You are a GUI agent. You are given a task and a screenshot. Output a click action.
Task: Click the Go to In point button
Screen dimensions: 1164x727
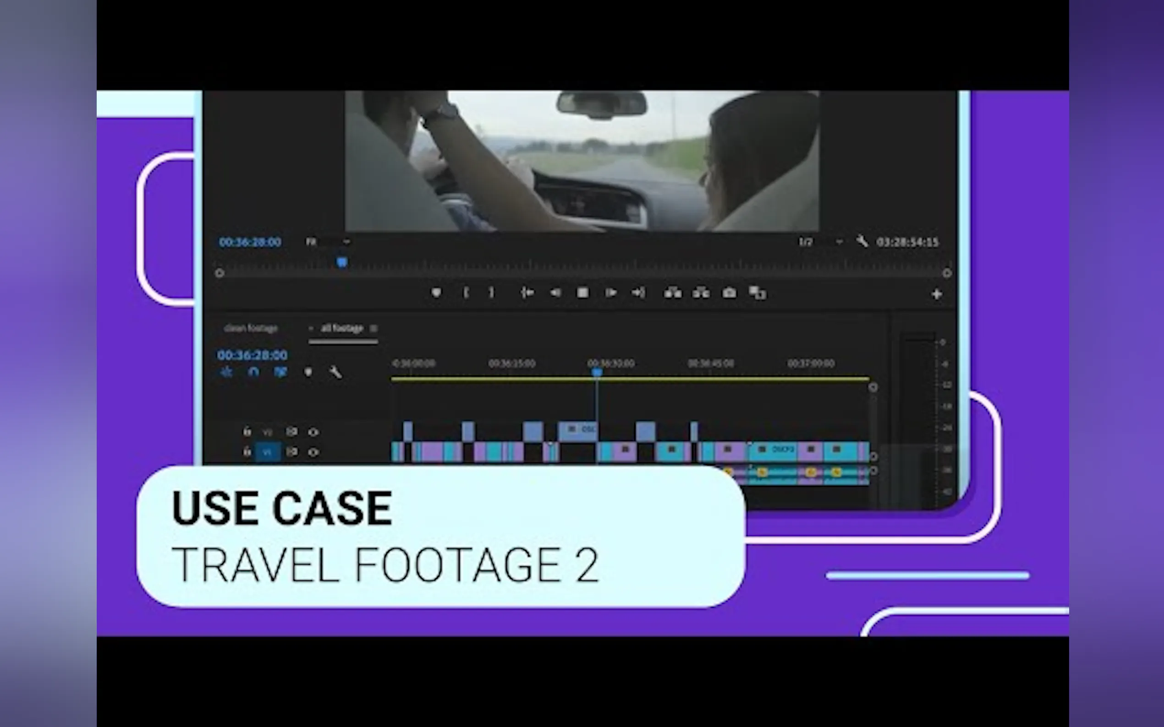[527, 293]
